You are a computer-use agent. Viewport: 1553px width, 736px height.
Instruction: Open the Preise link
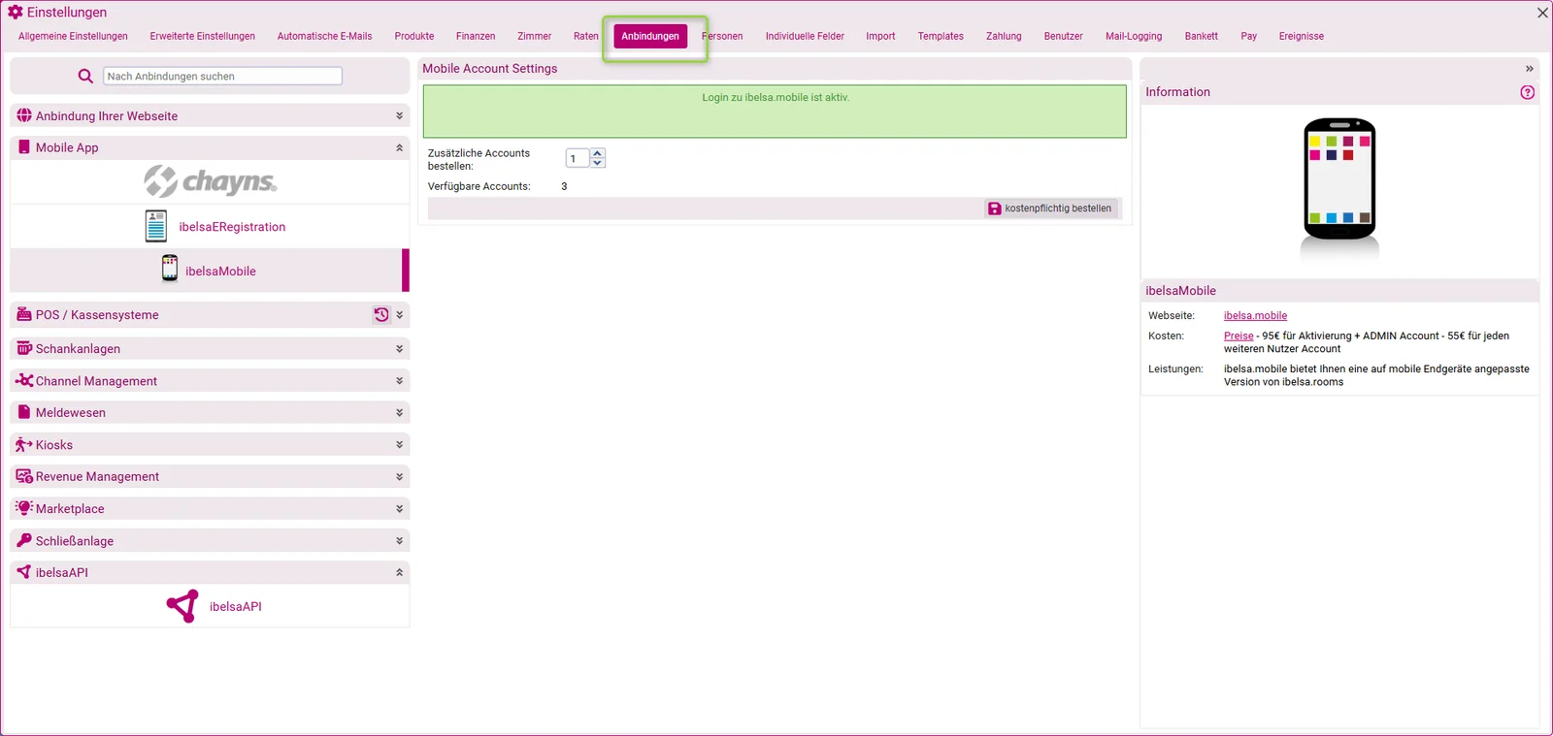[1239, 336]
